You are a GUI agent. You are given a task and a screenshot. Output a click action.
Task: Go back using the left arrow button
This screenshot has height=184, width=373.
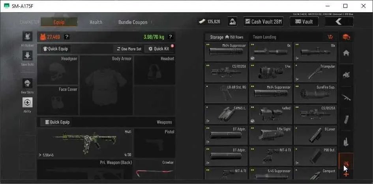click(x=339, y=22)
